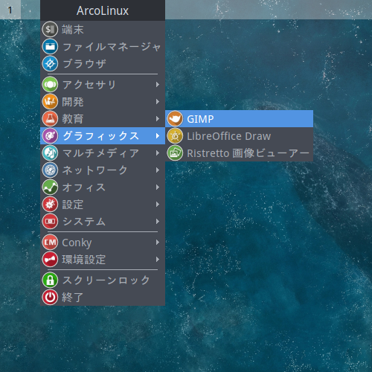Click the LibreOffice Draw icon

coord(175,136)
